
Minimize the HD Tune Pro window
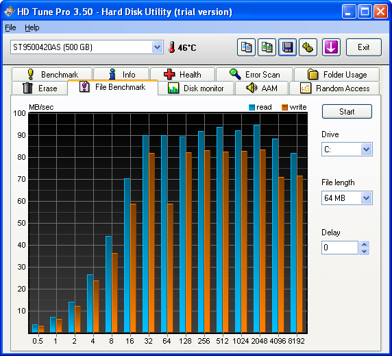[349, 12]
